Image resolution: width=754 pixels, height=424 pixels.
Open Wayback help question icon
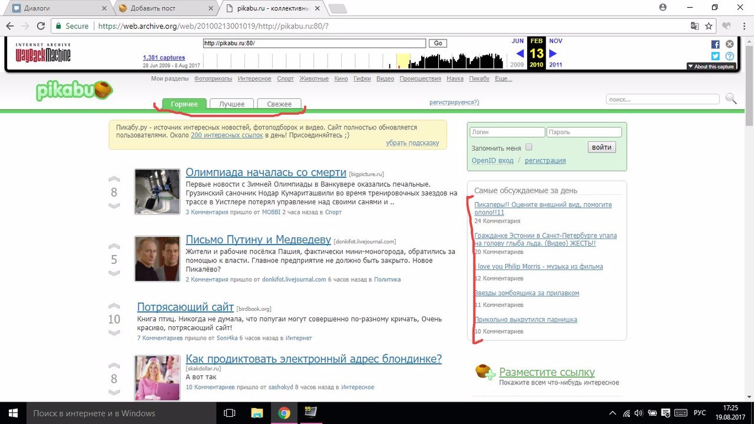[x=729, y=57]
